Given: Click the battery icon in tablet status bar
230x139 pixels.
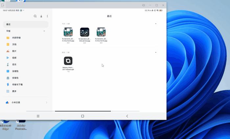Looking at the screenshot, I should pyautogui.click(x=161, y=10).
